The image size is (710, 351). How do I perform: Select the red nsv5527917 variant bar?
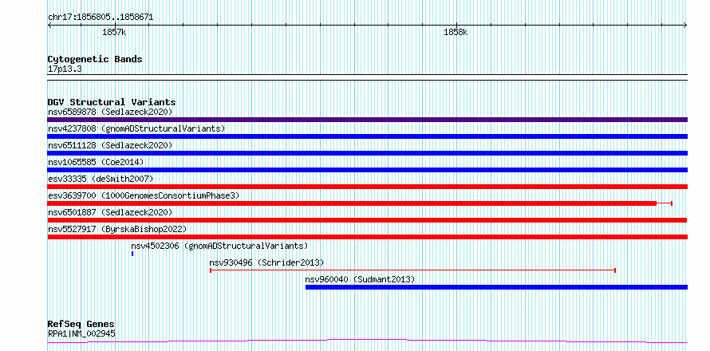(367, 237)
